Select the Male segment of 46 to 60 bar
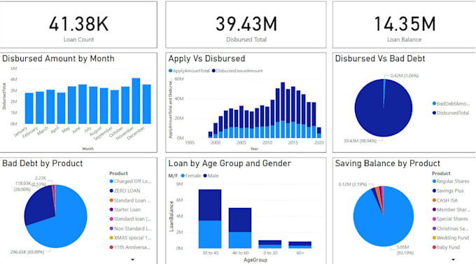 (x=240, y=220)
